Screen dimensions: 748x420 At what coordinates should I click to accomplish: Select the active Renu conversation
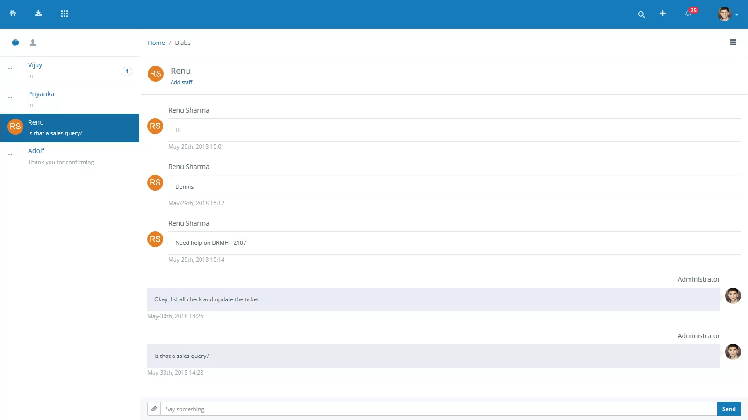(70, 128)
